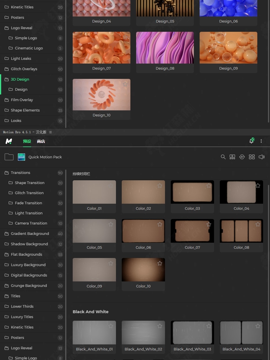Screen dimensions: 270x360
Task: Click the preview player icon in toolbar
Action: click(232, 157)
